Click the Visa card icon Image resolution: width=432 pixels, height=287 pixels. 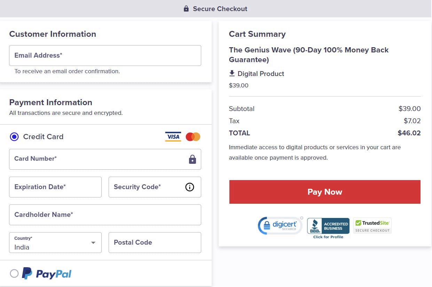173,136
